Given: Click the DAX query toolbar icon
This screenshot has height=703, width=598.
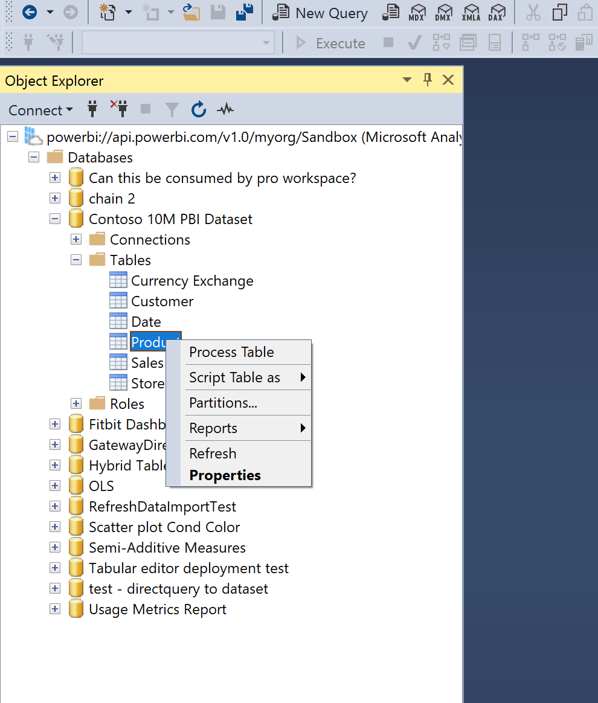Looking at the screenshot, I should [497, 12].
